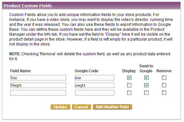Tick Send to Google in the empty row
This screenshot has width=184, height=122.
point(146,93)
